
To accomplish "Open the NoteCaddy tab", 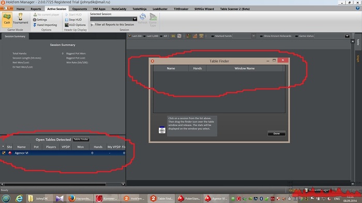I will click(x=119, y=9).
